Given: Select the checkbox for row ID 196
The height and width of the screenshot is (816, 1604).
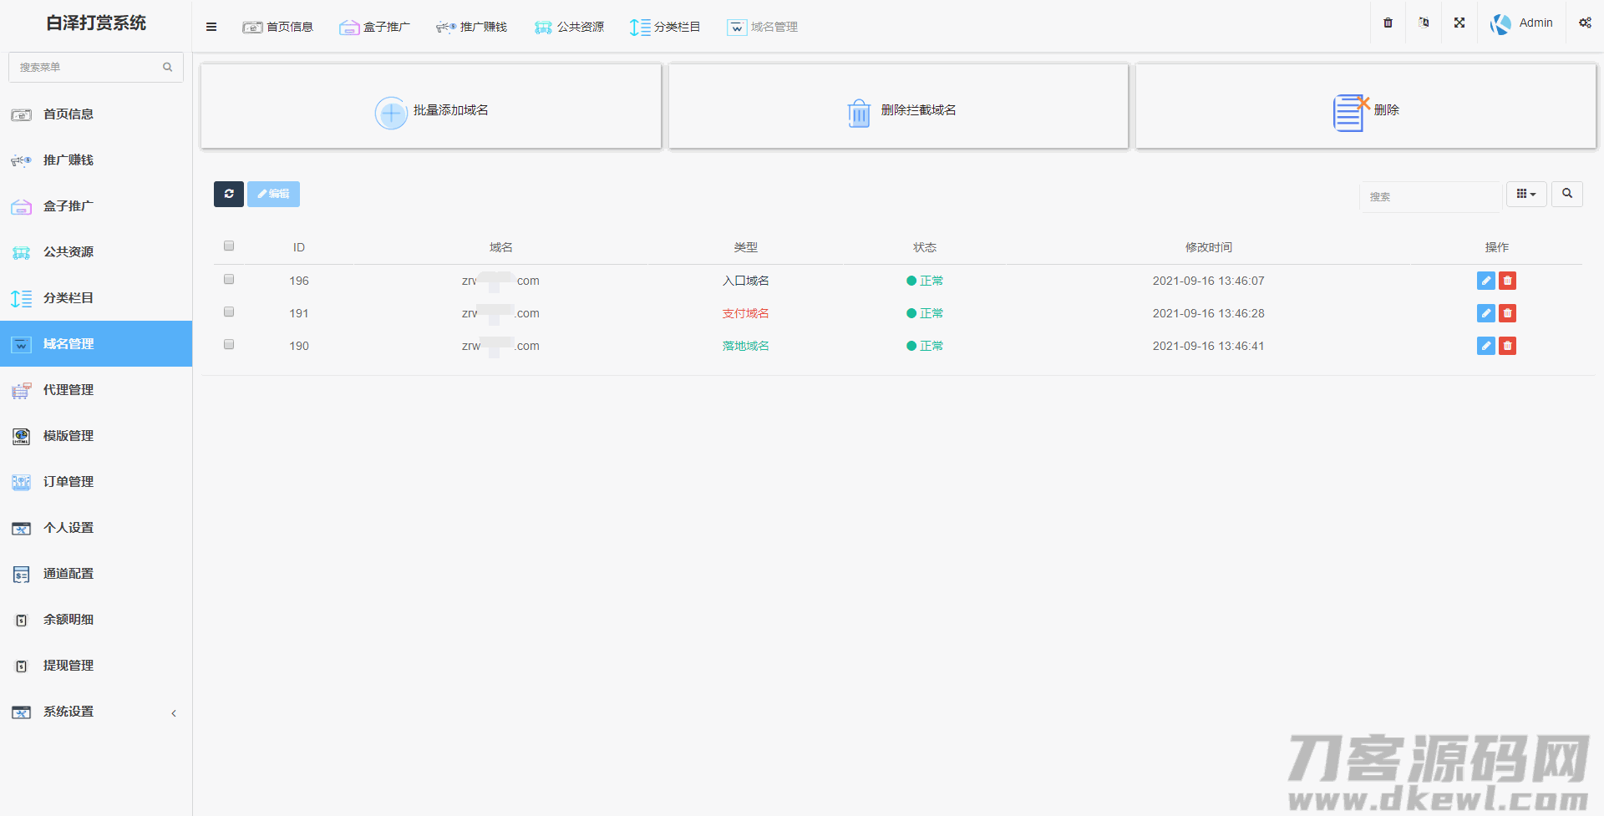Looking at the screenshot, I should (x=229, y=280).
